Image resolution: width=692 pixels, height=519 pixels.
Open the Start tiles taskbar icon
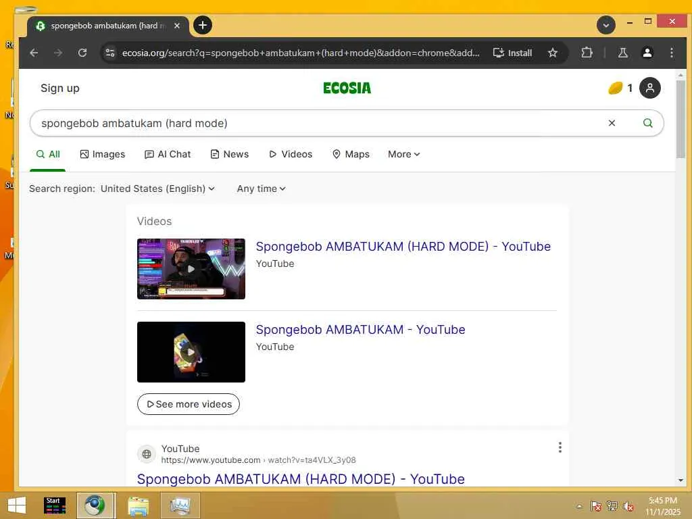[x=55, y=505]
